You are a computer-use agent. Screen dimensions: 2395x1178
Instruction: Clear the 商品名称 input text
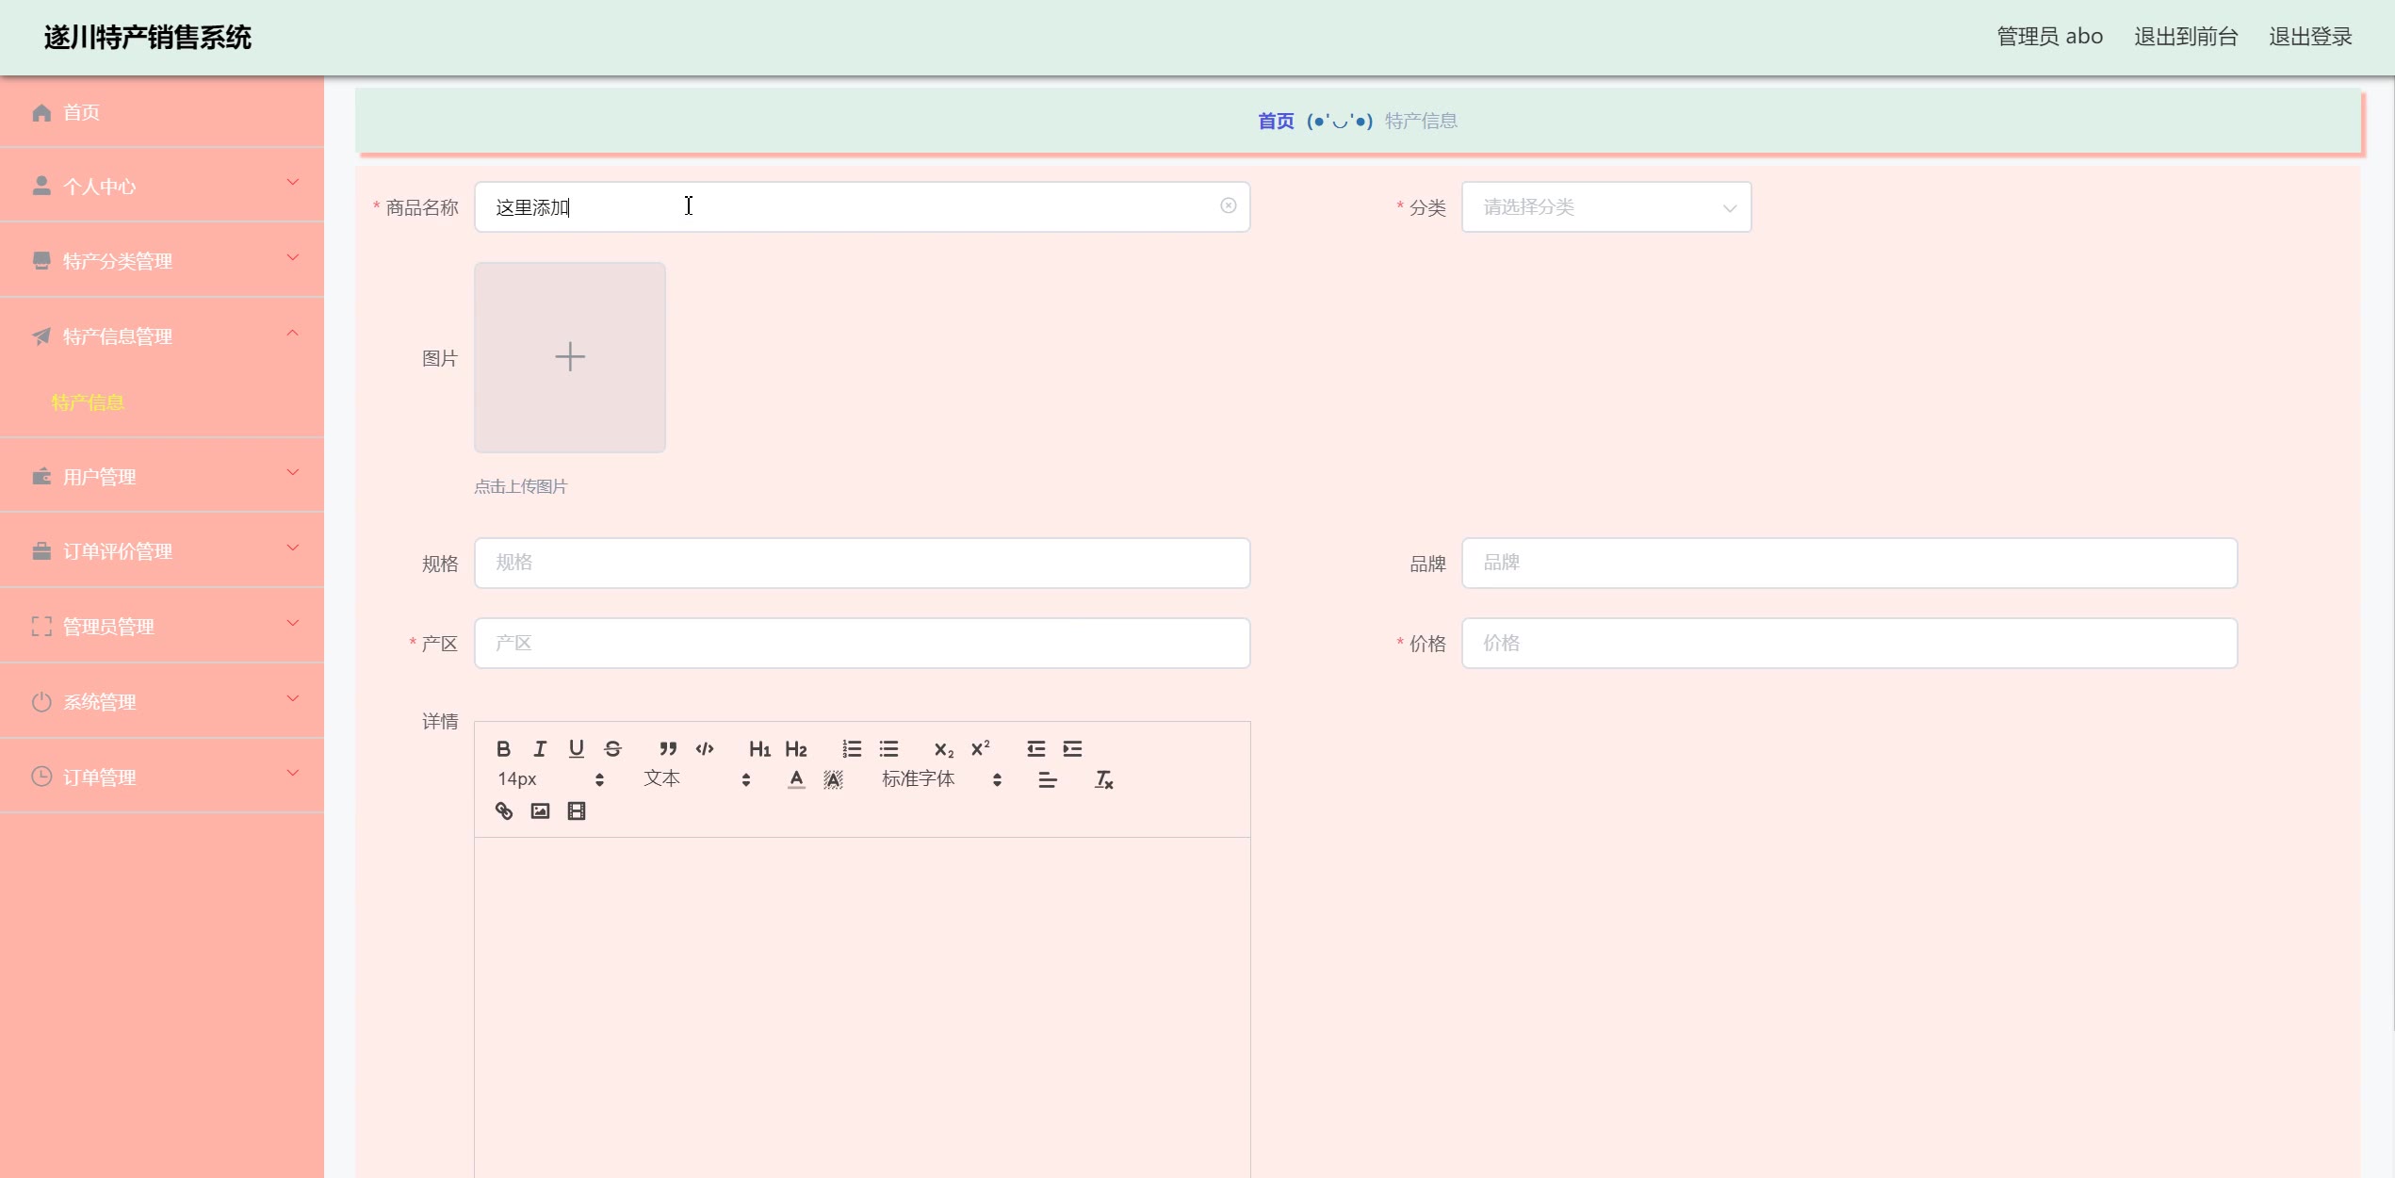tap(1228, 205)
